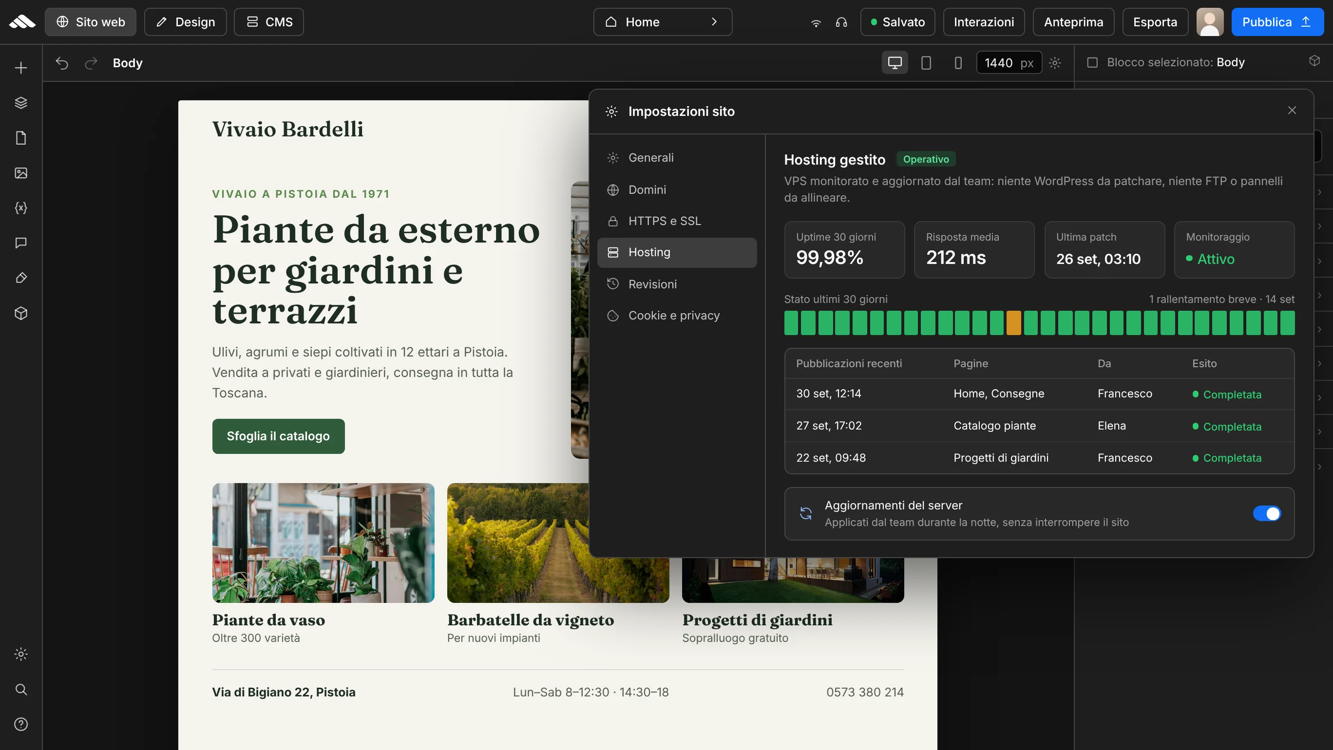This screenshot has height=750, width=1333.
Task: Click the add element plus icon
Action: point(20,68)
